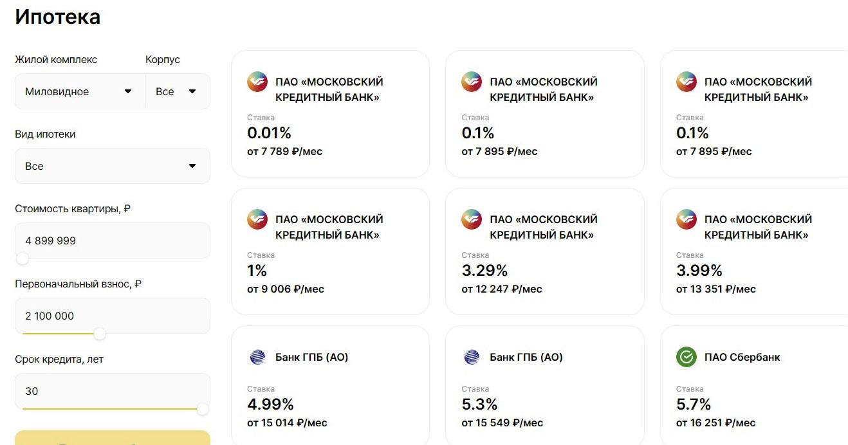Viewport: 848px width, 445px height.
Task: Click the Bank GPB logo on the 5.3% card
Action: coord(472,358)
